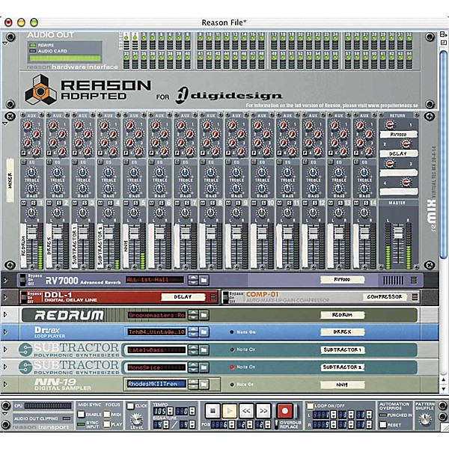This screenshot has width=449, height=449.
Task: Fold the reMix mixer device
Action: click(5, 123)
